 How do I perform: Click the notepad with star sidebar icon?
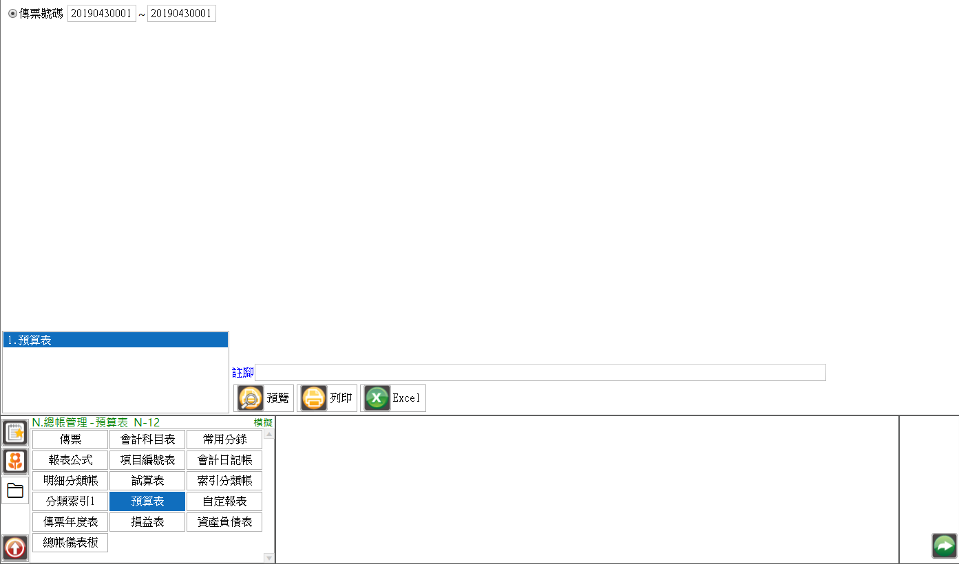[x=15, y=433]
